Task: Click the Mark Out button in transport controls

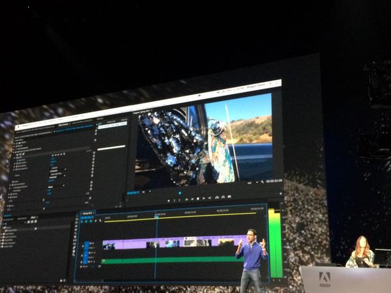Action: (x=180, y=200)
